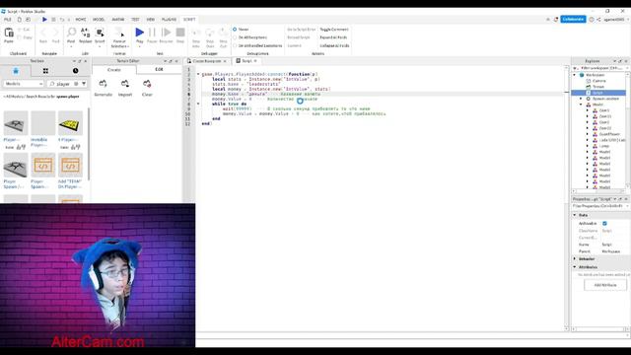The height and width of the screenshot is (355, 631).
Task: Click the Stop square icon in Test group
Action: point(180,33)
